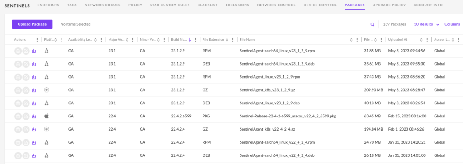Download the SentinelAgent-aarch64_linux_v23_1_2_9.rpm package

33,51
